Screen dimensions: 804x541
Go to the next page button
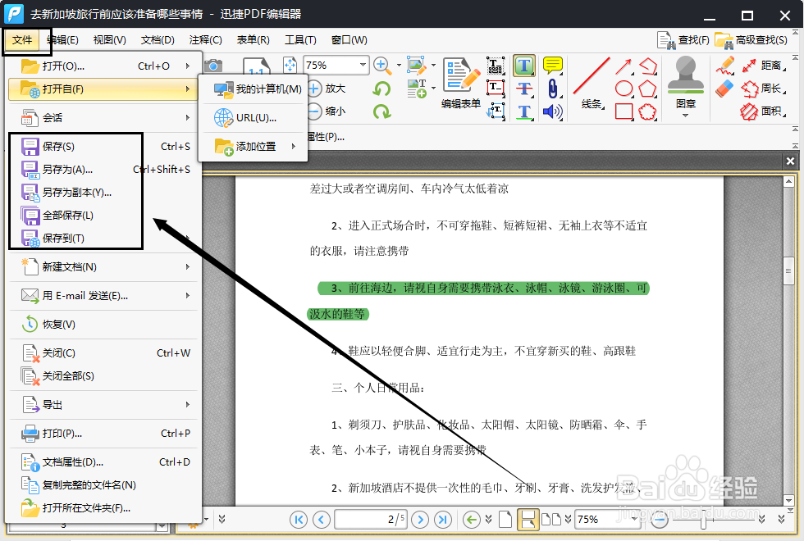pos(420,520)
